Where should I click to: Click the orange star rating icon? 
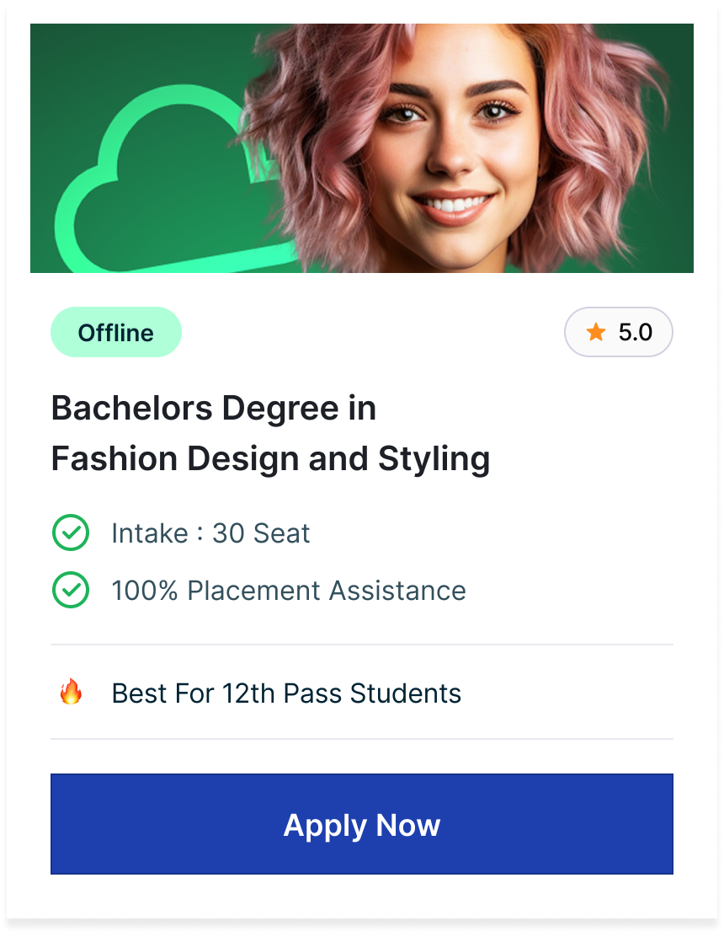[x=596, y=332]
